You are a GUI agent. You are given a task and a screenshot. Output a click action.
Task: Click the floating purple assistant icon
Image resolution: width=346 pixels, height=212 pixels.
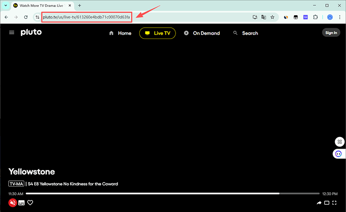(339, 153)
